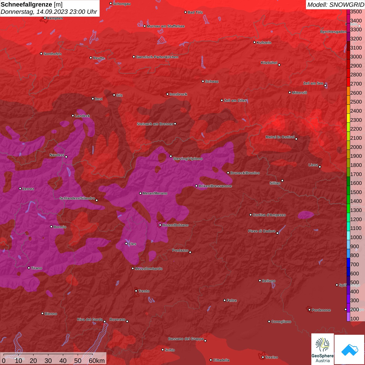
Task: Click the Predazzo label
Action: click(x=180, y=250)
